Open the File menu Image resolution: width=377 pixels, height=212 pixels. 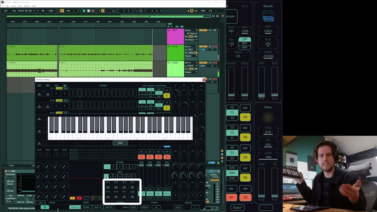(3, 6)
